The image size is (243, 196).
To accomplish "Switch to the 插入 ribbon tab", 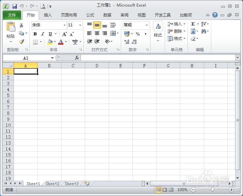I will tap(48, 15).
